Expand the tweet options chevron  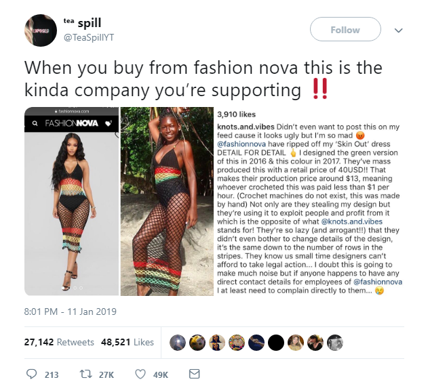399,30
